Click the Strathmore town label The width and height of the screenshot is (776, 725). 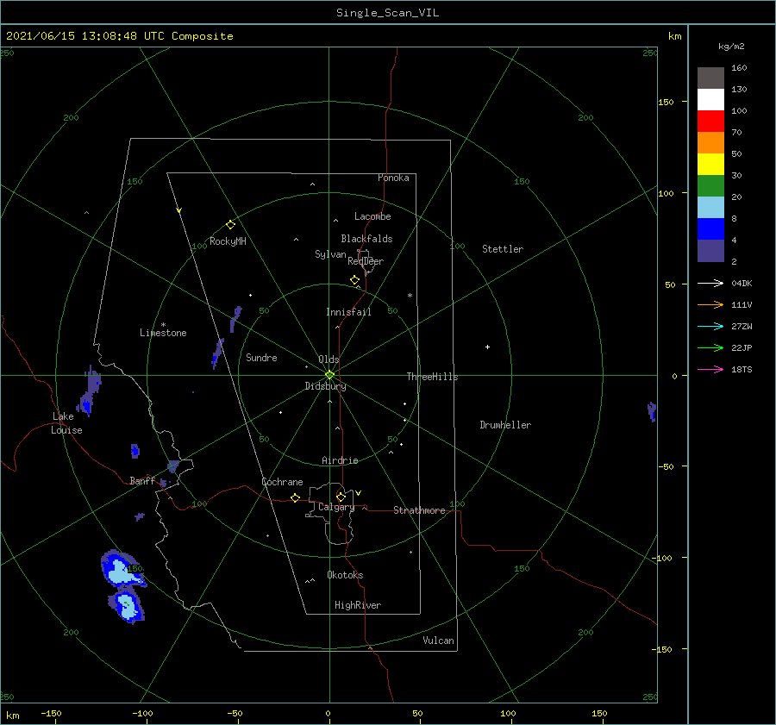tap(419, 510)
